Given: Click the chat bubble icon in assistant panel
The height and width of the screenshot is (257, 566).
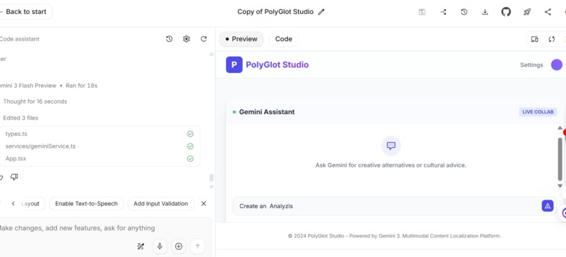Looking at the screenshot, I should coord(391,146).
